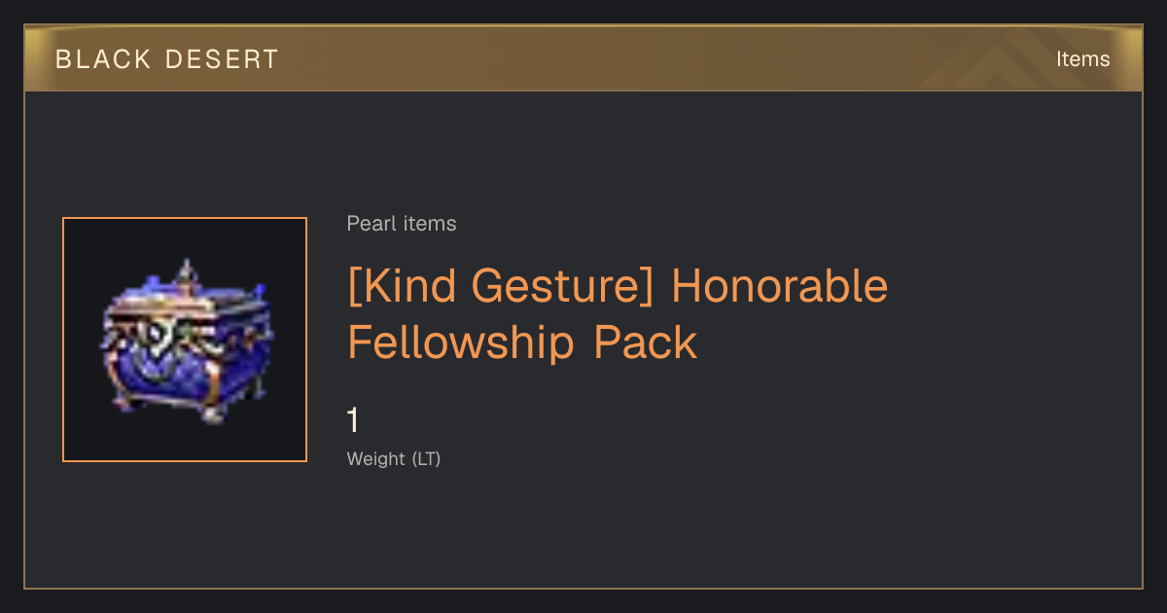Click the gold header banner bar
1167x613 pixels.
[x=583, y=58]
